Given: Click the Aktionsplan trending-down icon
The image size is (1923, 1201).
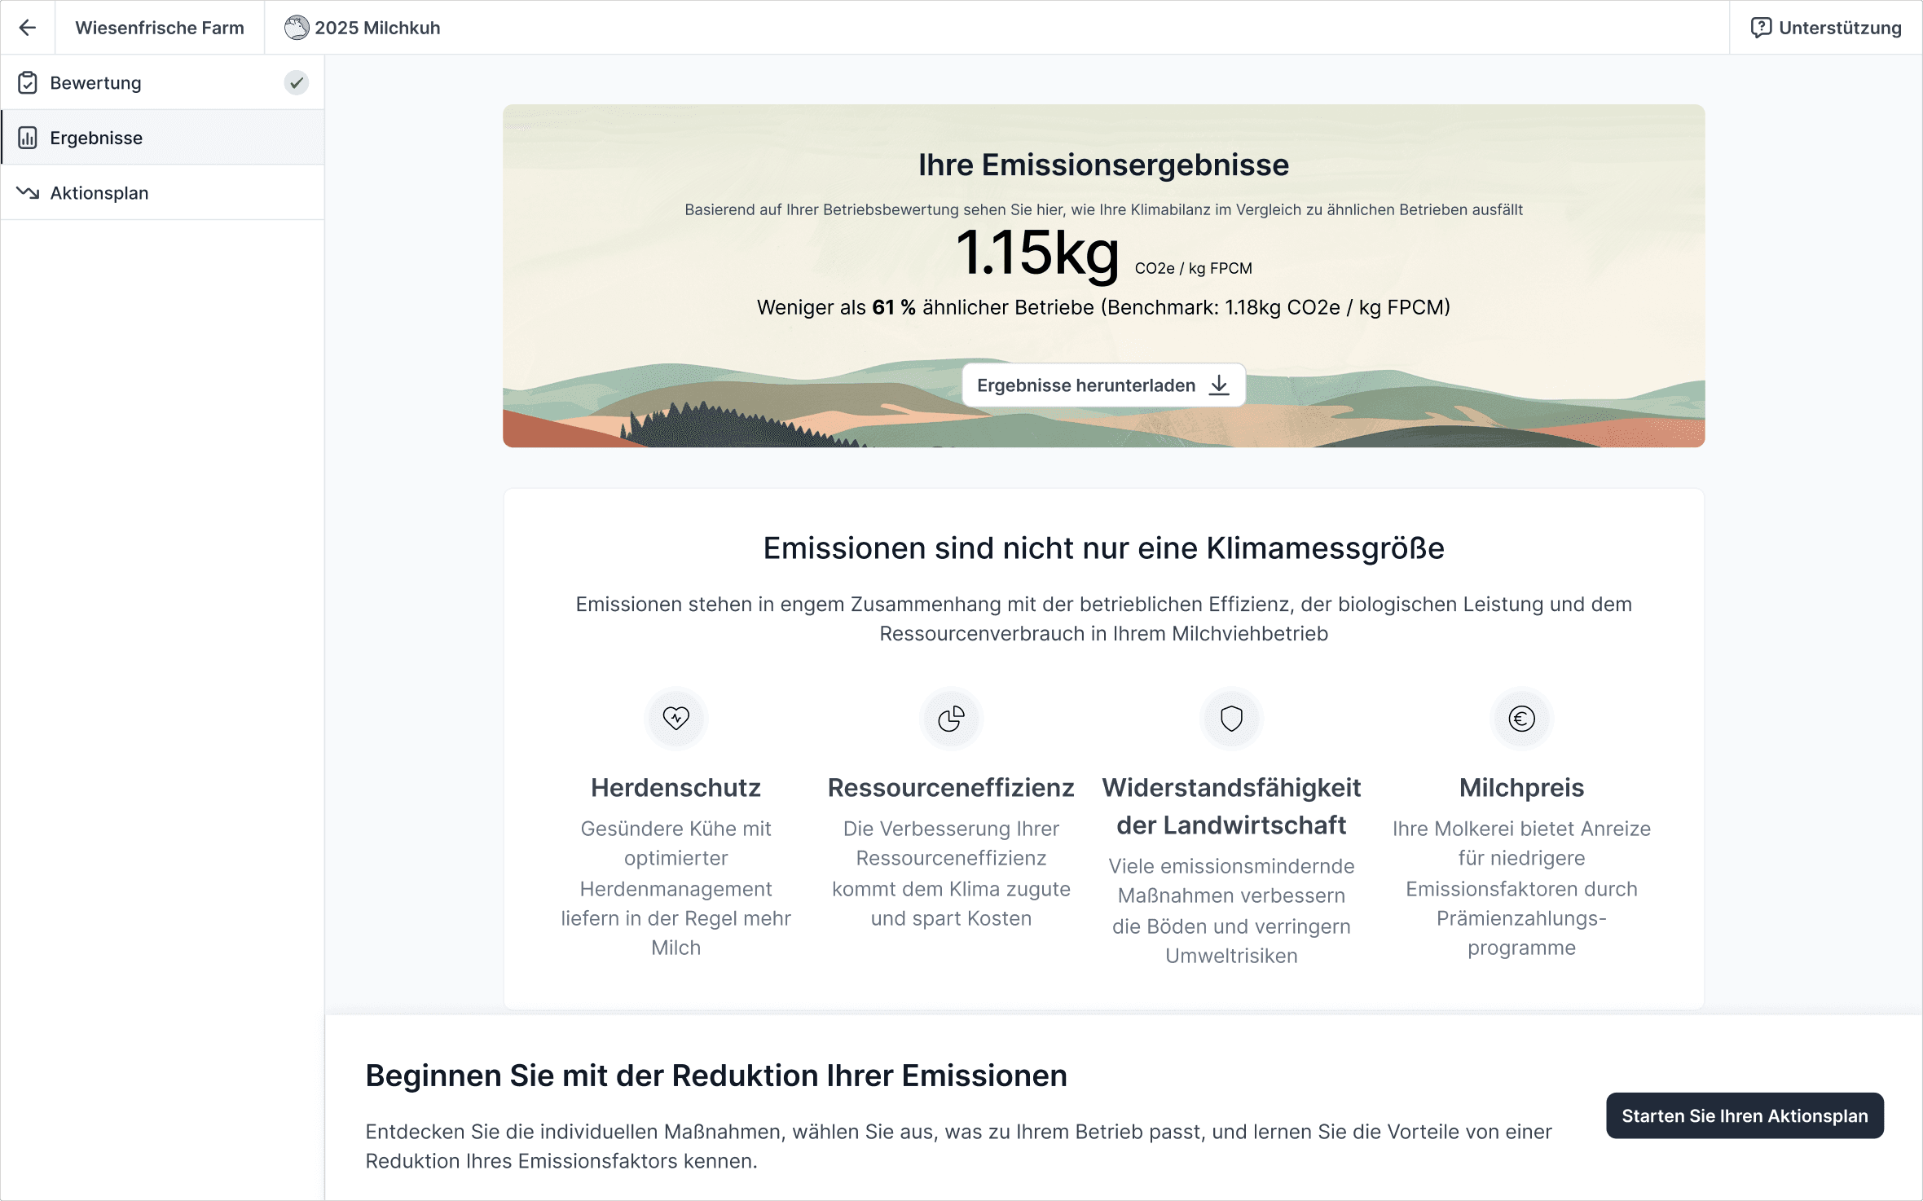Looking at the screenshot, I should [x=28, y=193].
